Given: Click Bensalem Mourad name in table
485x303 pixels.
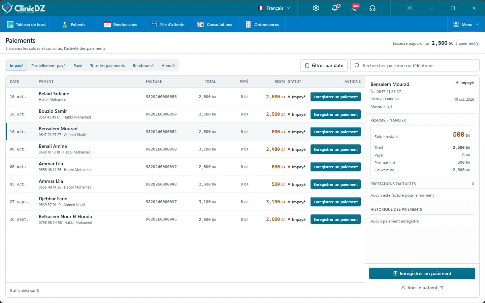Looking at the screenshot, I should point(58,129).
